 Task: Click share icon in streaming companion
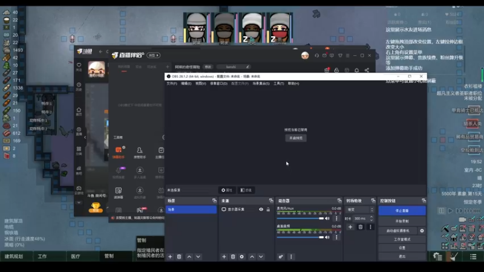[x=367, y=70]
